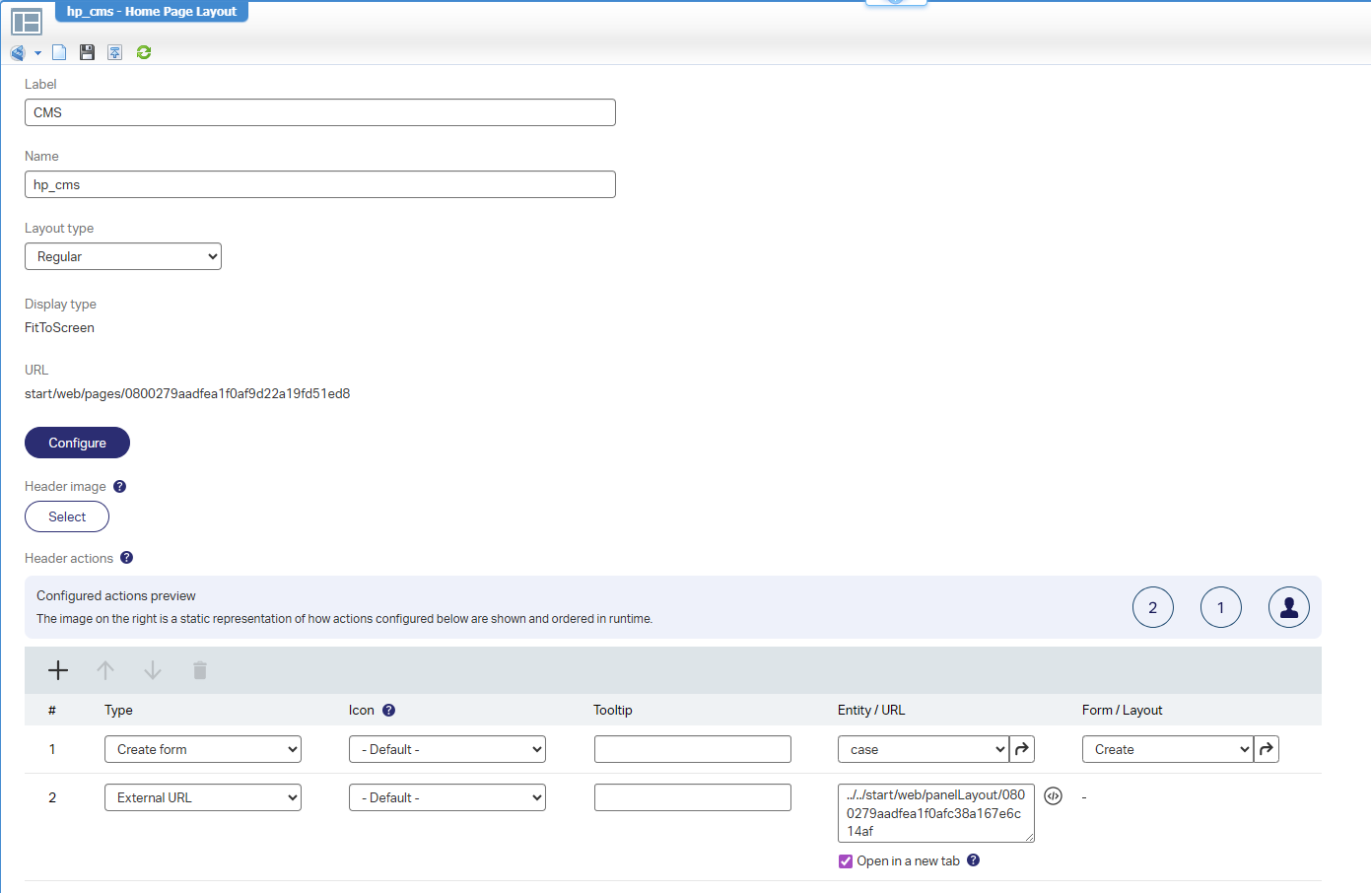Expand the 'Create form' type dropdown
1371x893 pixels.
pyautogui.click(x=203, y=749)
